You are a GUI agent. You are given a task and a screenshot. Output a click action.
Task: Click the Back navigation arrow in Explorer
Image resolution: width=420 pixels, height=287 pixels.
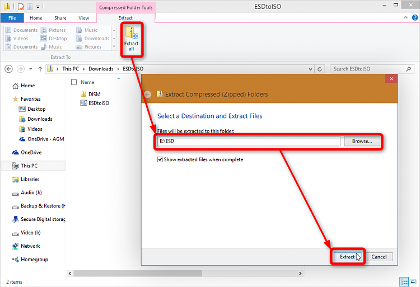point(8,69)
